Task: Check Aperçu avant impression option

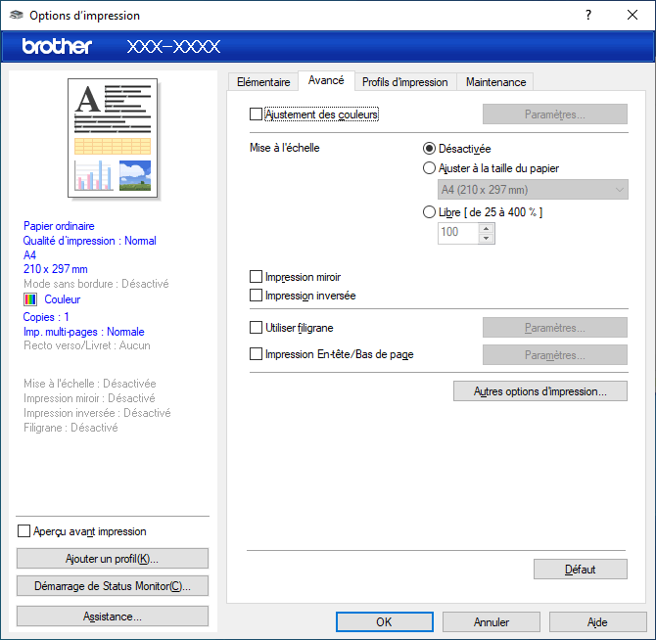Action: pos(24,531)
